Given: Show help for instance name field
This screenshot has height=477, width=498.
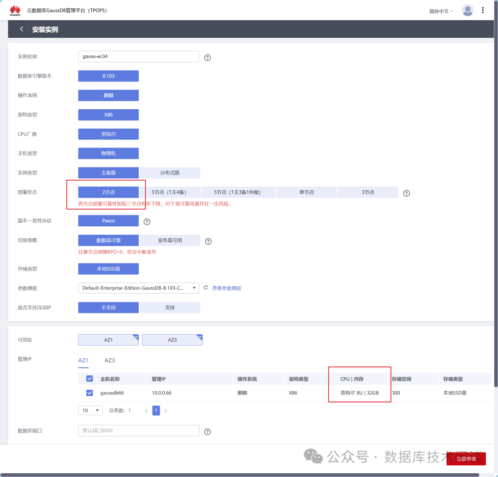Looking at the screenshot, I should coord(207,58).
